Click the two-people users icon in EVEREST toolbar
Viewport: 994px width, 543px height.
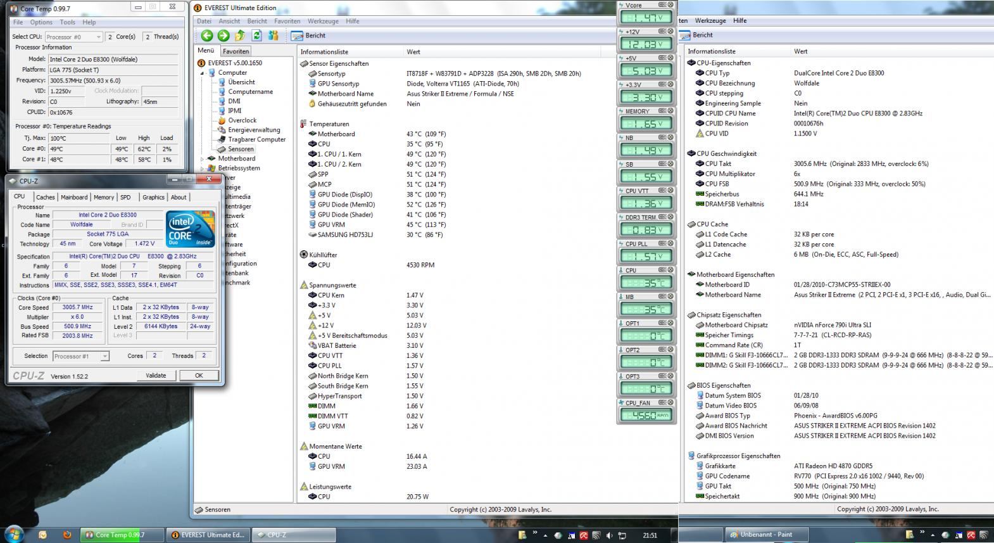click(274, 36)
